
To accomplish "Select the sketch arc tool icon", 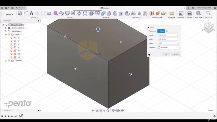I will click(x=26, y=13).
